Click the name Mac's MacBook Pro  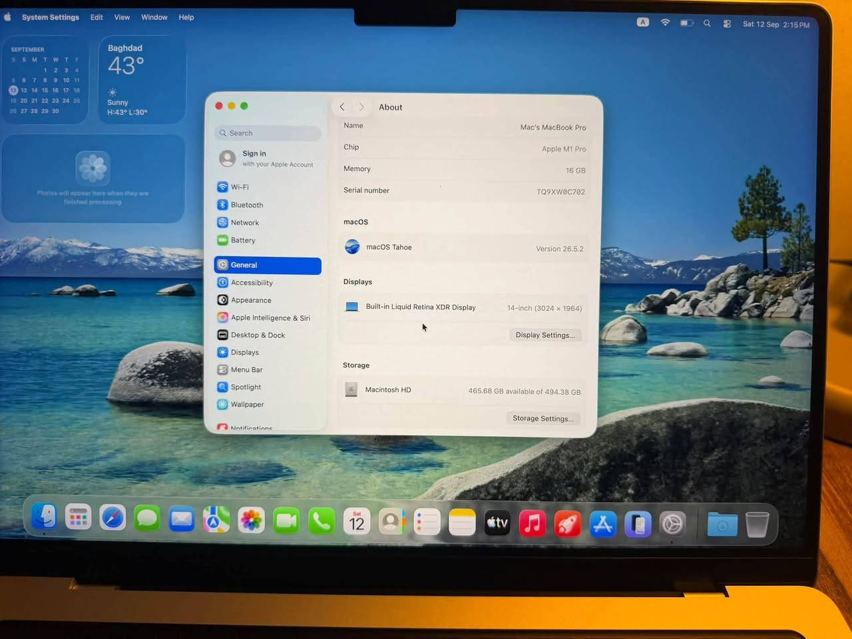553,127
